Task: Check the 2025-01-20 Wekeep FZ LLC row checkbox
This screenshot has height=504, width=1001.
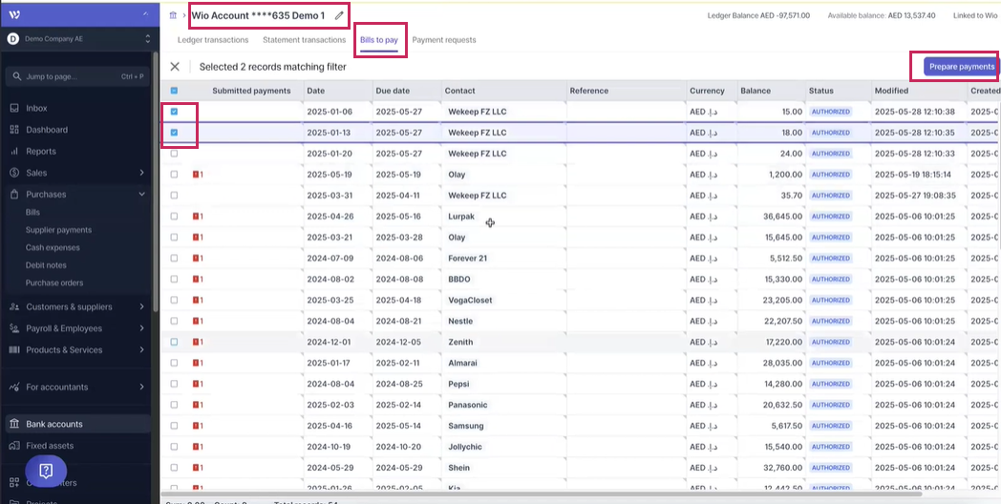Action: pyautogui.click(x=174, y=154)
